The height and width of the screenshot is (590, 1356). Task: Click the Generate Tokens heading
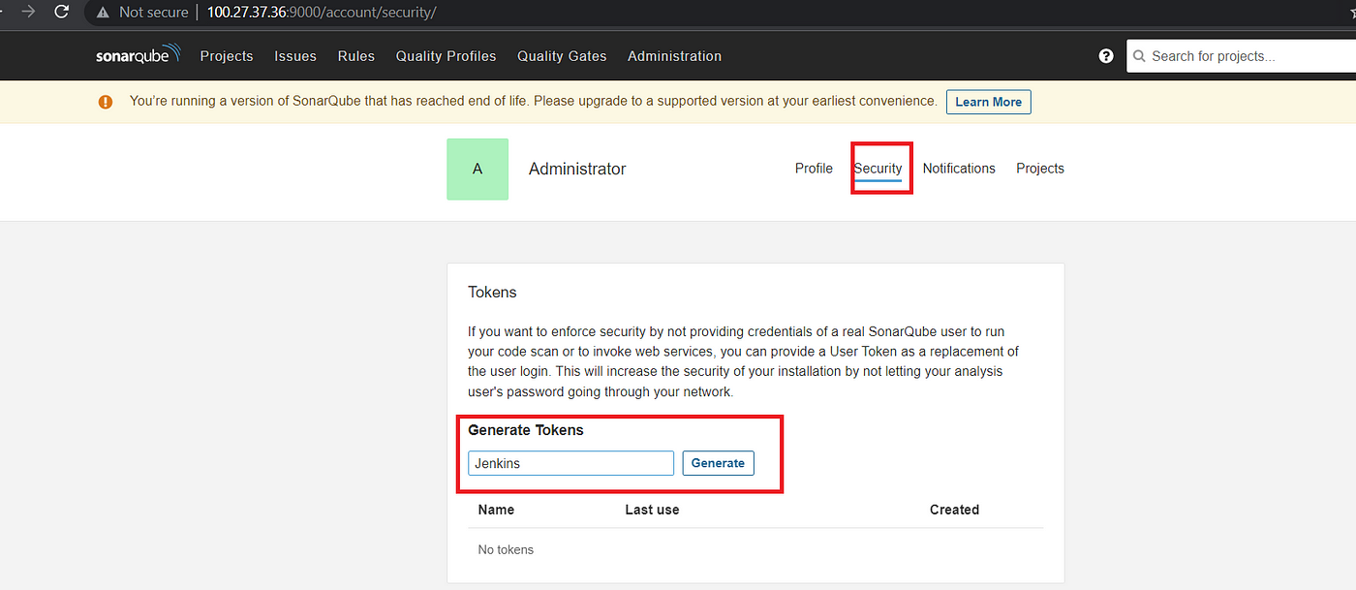pos(526,430)
